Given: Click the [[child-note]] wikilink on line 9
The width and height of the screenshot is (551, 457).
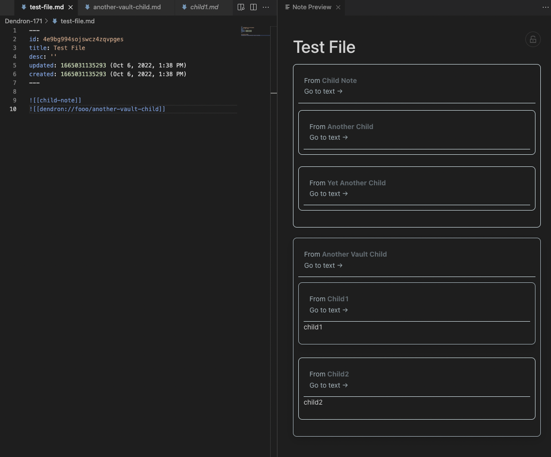Looking at the screenshot, I should pos(55,100).
